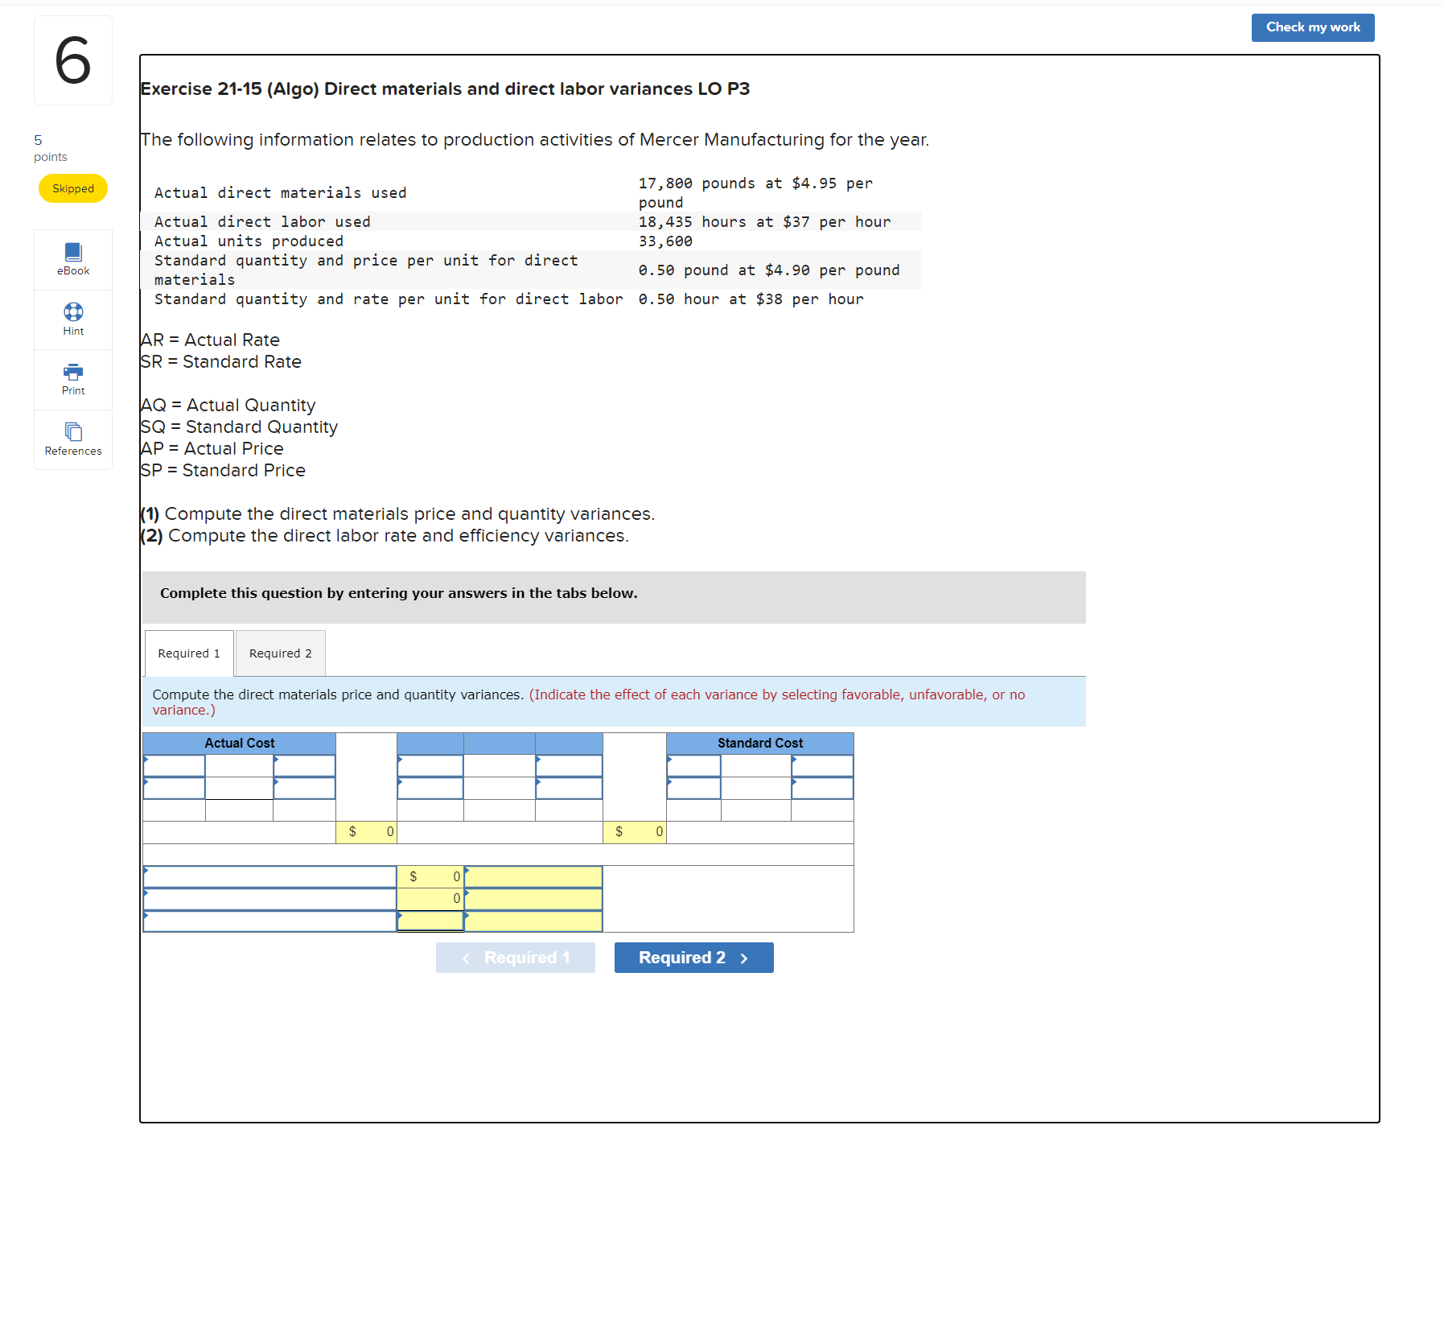Click the Actual Cost column header
Image resolution: width=1444 pixels, height=1323 pixels.
[239, 743]
